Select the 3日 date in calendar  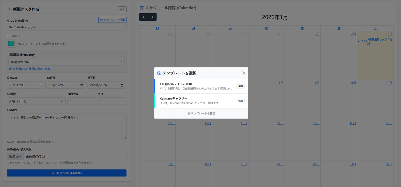point(390,34)
